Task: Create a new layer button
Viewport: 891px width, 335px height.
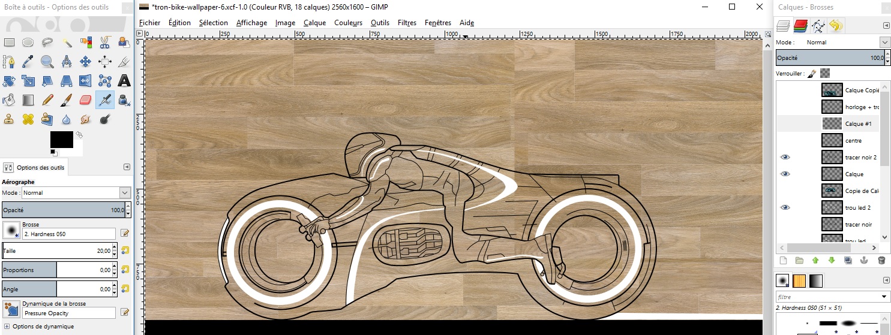Action: click(783, 260)
